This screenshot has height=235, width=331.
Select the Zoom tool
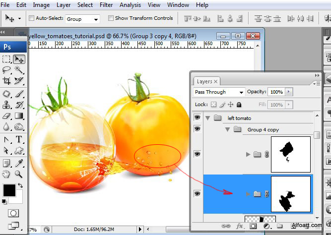click(19, 174)
